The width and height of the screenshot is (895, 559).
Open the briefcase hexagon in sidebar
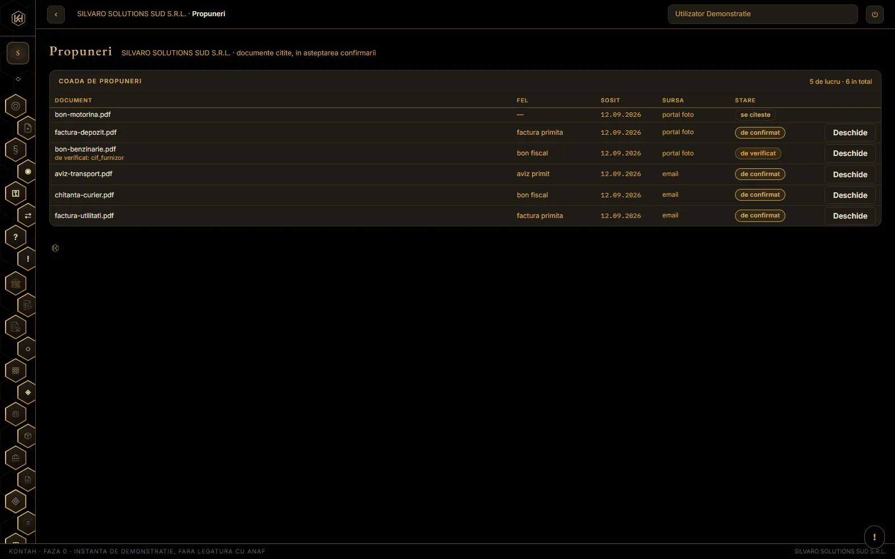click(x=16, y=458)
